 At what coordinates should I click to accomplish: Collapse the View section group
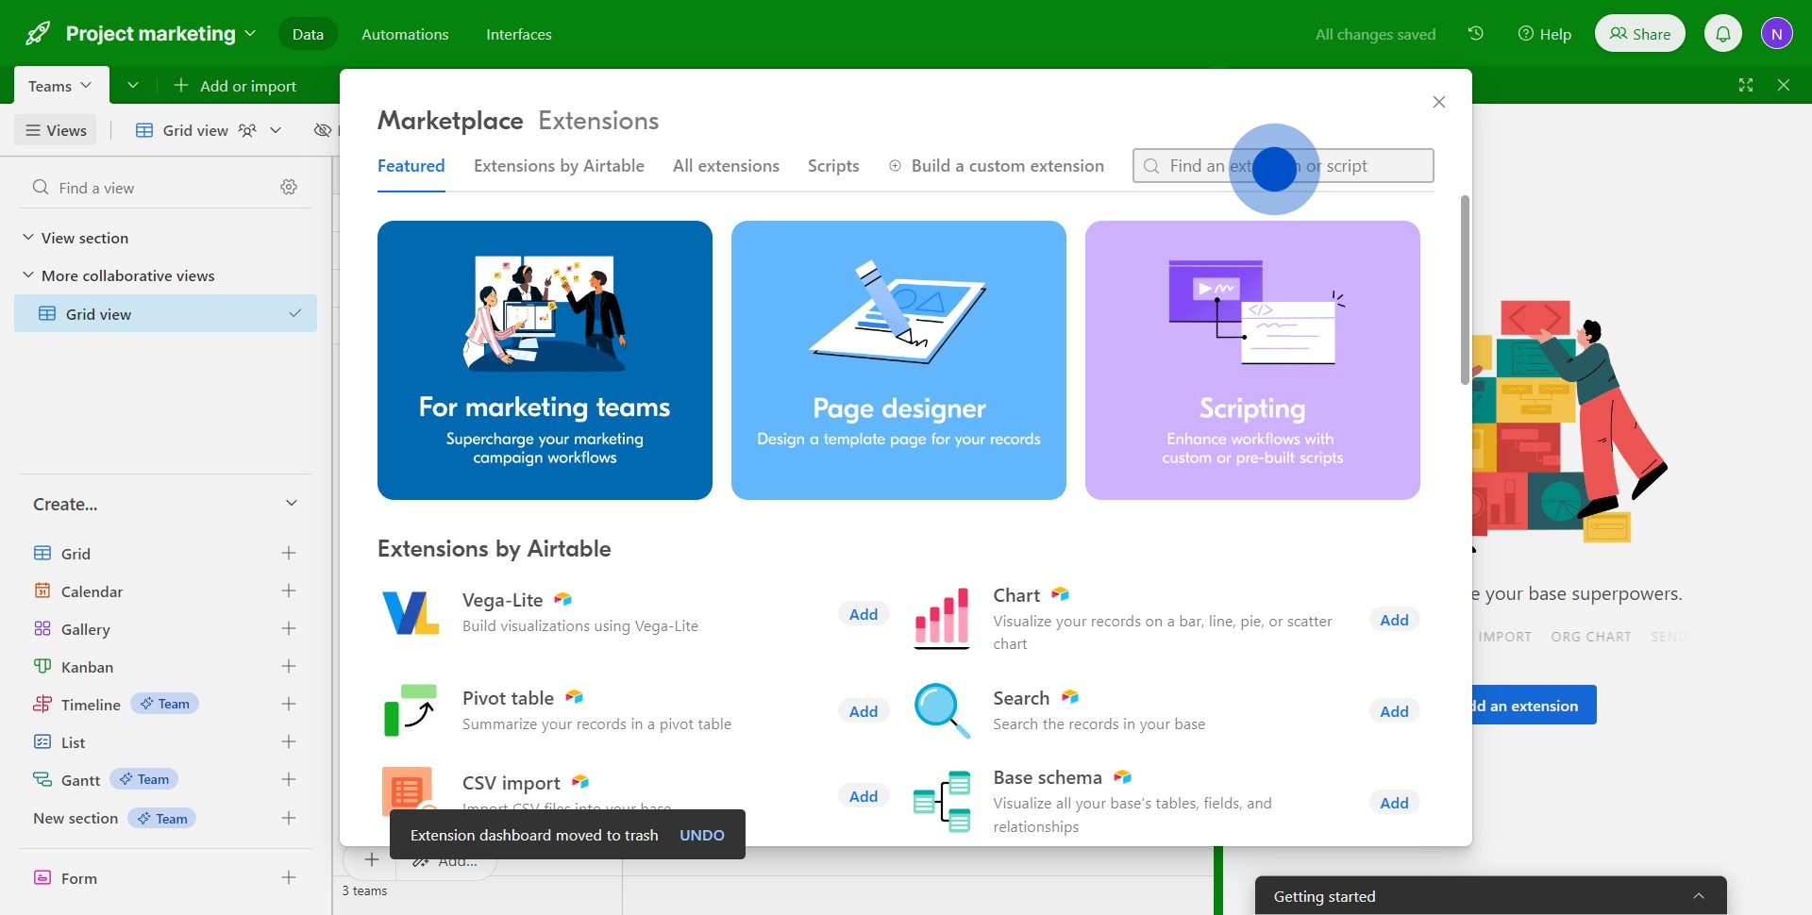pos(28,238)
